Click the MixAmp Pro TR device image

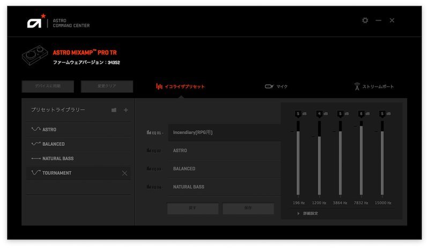pos(35,55)
